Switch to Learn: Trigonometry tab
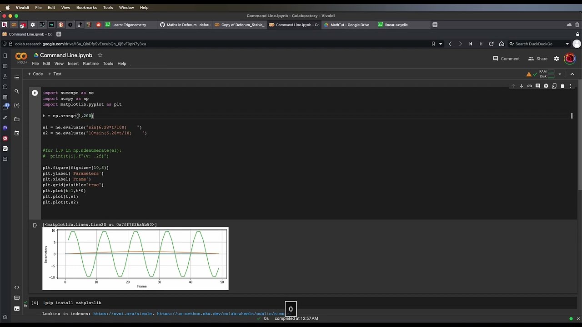582x327 pixels. coord(130,25)
